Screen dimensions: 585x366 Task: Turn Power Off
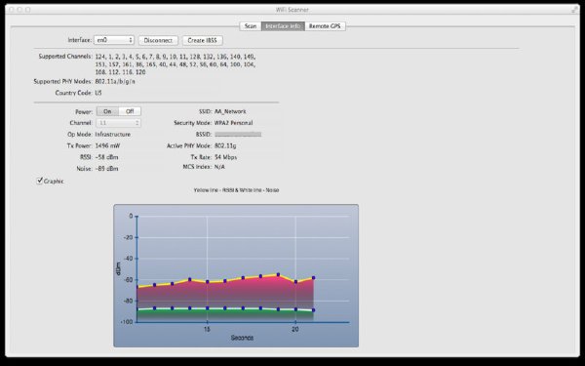pyautogui.click(x=130, y=111)
